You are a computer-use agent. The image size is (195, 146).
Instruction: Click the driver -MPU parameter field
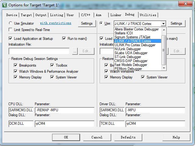click(155, 110)
